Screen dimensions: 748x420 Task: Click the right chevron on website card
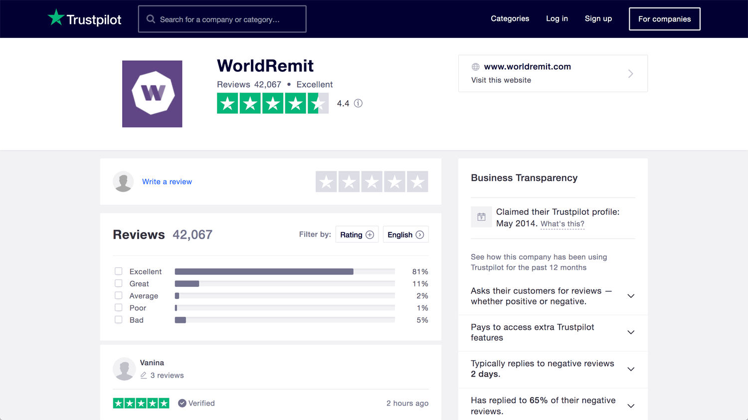pos(630,74)
